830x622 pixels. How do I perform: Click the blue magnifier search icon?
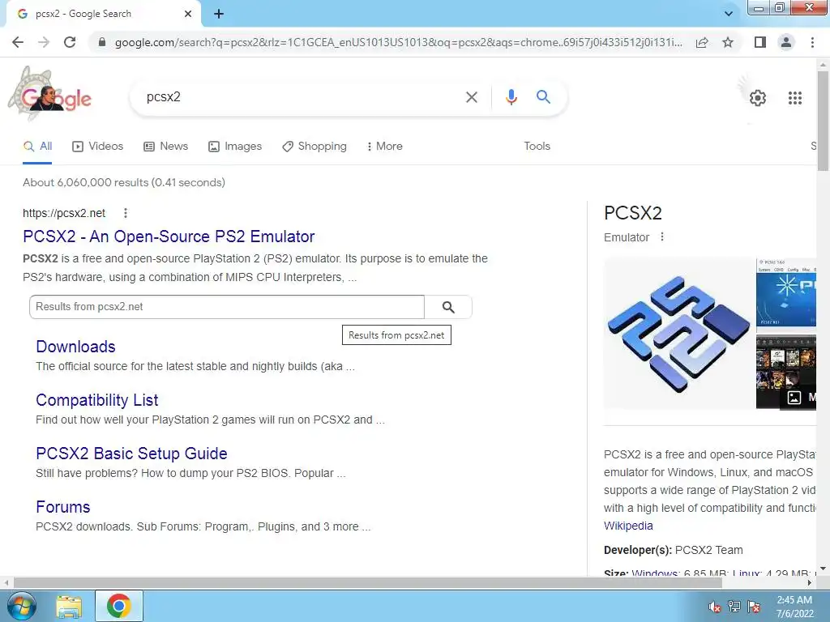(543, 97)
